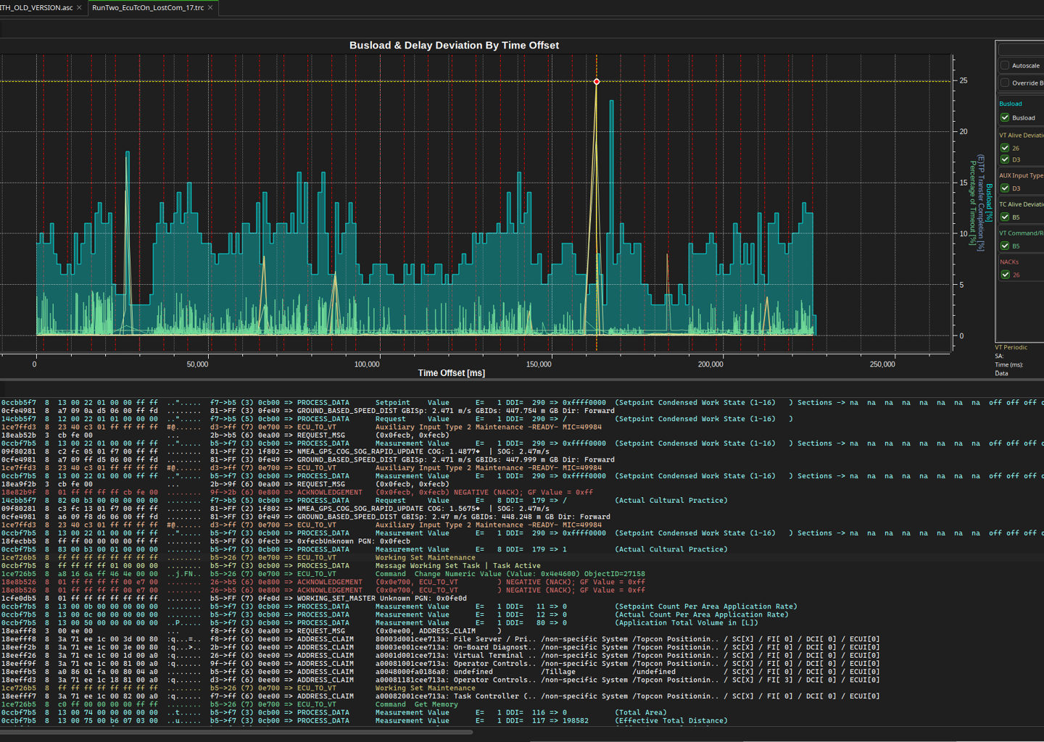Viewport: 1044px width, 742px height.
Task: Click the 200,000 tick on time axis
Action: click(710, 364)
